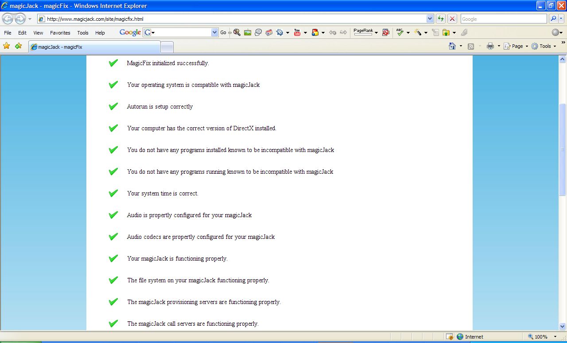The height and width of the screenshot is (343, 567).
Task: Click the Add to Favorites icon
Action: click(18, 46)
